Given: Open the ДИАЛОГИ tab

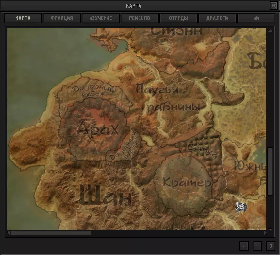Looking at the screenshot, I should [x=217, y=18].
